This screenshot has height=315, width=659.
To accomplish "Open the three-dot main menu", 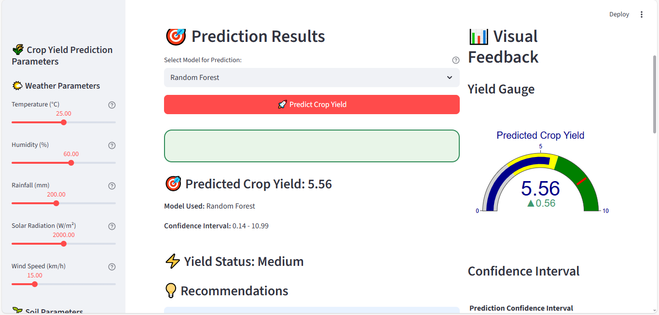I will click(x=642, y=14).
